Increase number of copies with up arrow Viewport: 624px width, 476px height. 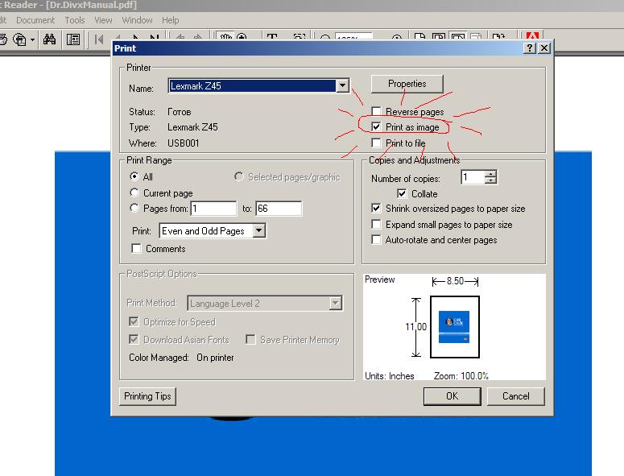click(490, 174)
